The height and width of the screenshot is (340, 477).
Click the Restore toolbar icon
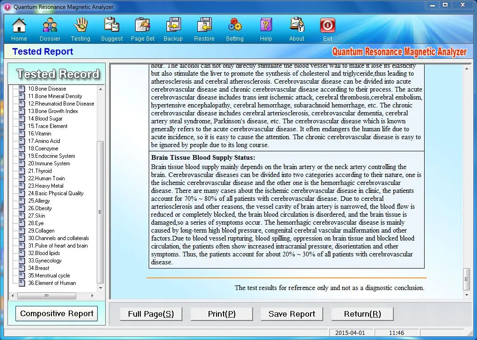tap(204, 25)
